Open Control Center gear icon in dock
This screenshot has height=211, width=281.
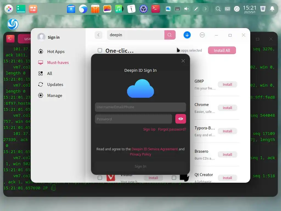click(x=143, y=9)
